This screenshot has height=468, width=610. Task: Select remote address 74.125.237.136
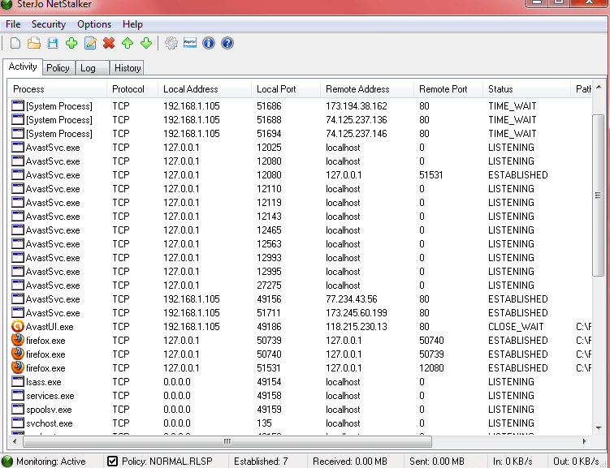pos(357,120)
